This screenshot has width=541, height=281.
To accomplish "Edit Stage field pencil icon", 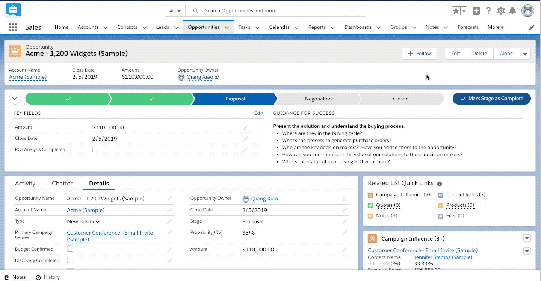I will pos(345,221).
